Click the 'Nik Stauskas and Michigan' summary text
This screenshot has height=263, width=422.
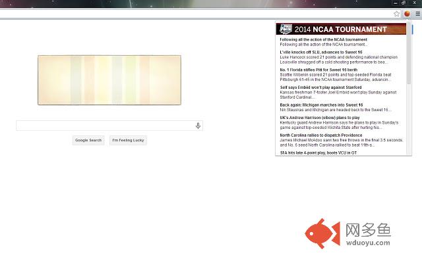point(336,110)
